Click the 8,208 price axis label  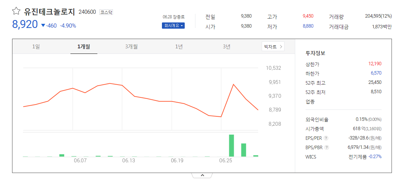[275, 124]
